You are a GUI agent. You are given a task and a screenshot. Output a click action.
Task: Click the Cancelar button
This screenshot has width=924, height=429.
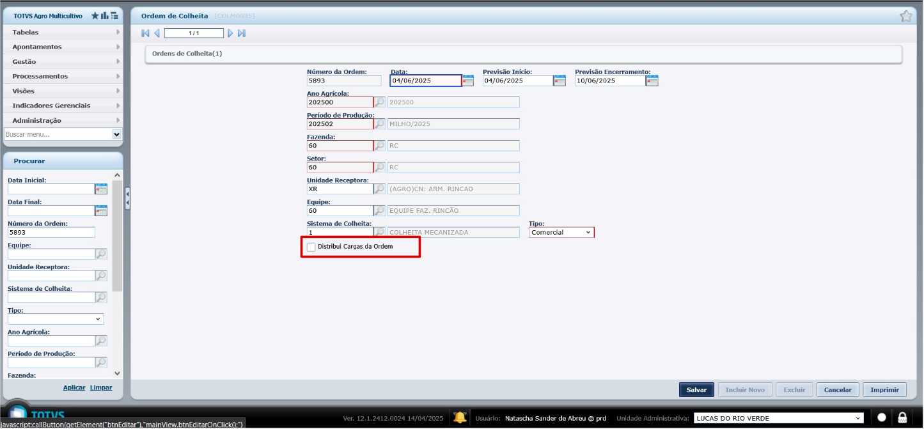pyautogui.click(x=838, y=390)
